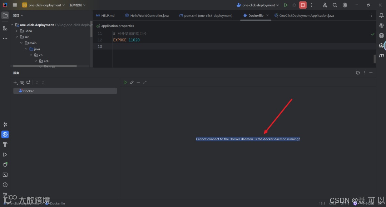The height and width of the screenshot is (207, 386).
Task: Open the main hamburger menu
Action: point(15,5)
